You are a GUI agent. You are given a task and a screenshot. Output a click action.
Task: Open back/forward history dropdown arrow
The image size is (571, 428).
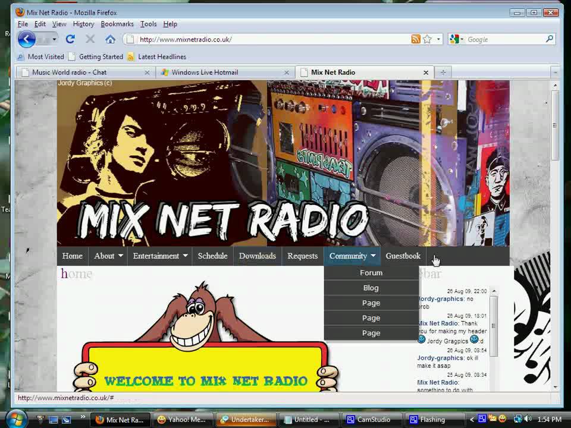pyautogui.click(x=54, y=39)
